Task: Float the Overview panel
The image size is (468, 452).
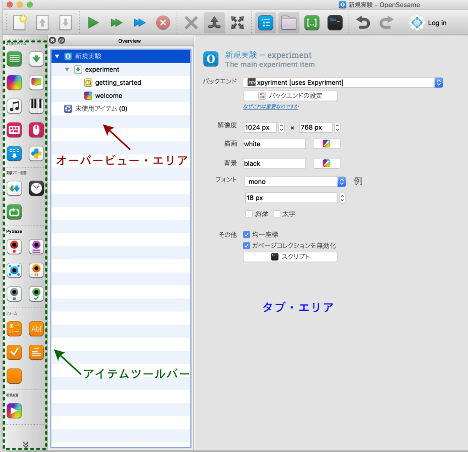Action: click(x=61, y=40)
